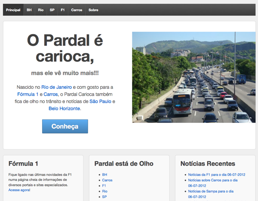Open Notícias sobre Carros para o dia 06-07-2012
This screenshot has height=201, width=258.
pos(213,183)
